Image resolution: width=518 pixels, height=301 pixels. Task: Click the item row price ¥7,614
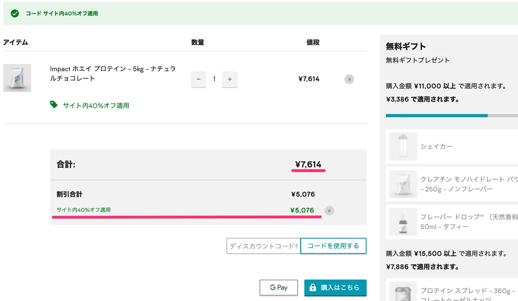pyautogui.click(x=309, y=79)
